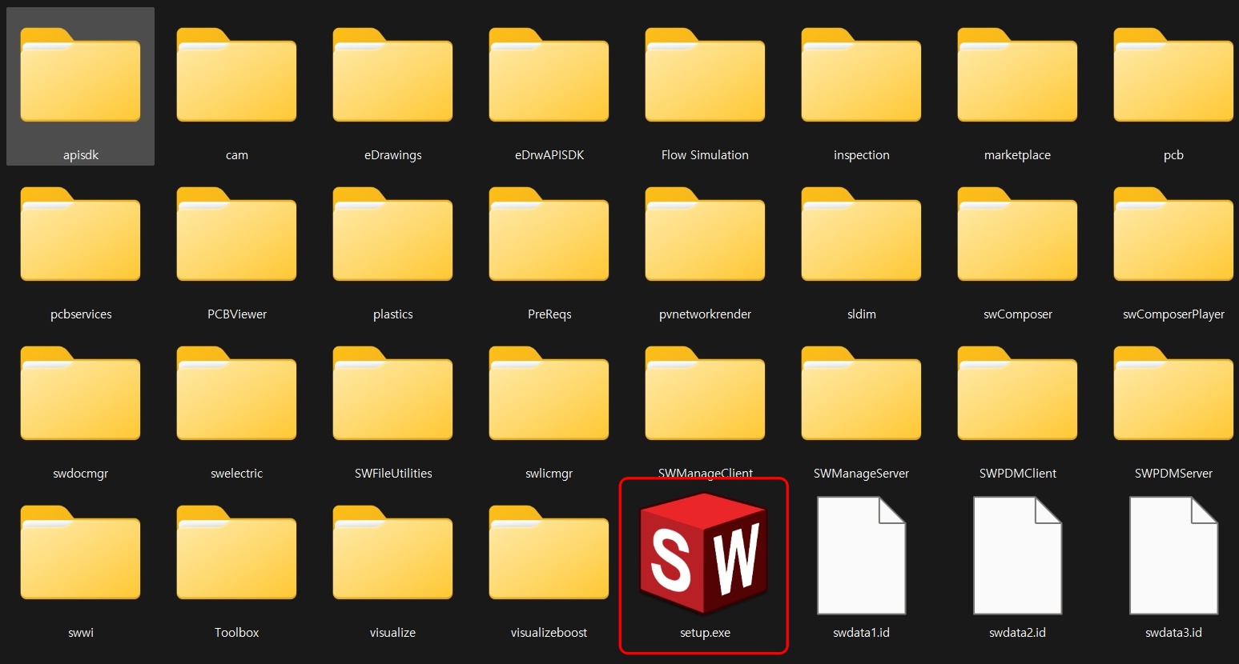The width and height of the screenshot is (1239, 664).
Task: Click the "swdata2.id" file name label
Action: pyautogui.click(x=1017, y=633)
